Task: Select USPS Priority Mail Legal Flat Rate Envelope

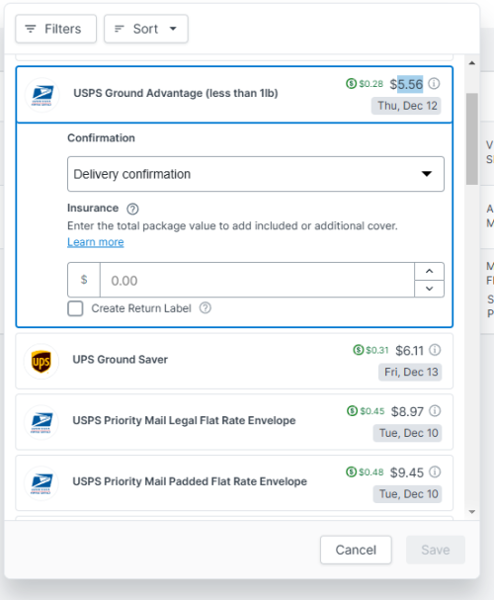Action: pyautogui.click(x=234, y=422)
